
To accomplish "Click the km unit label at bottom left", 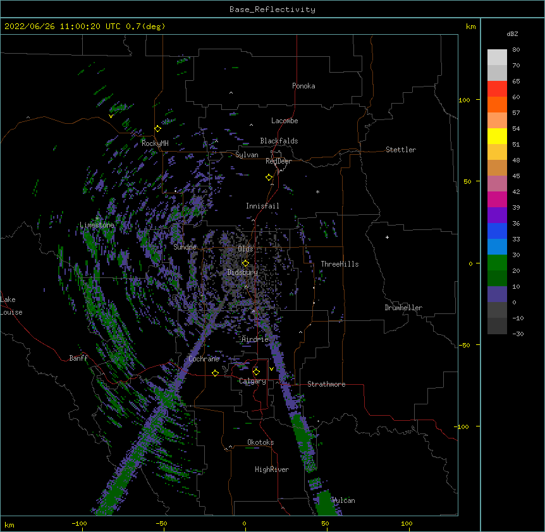I will point(9,524).
